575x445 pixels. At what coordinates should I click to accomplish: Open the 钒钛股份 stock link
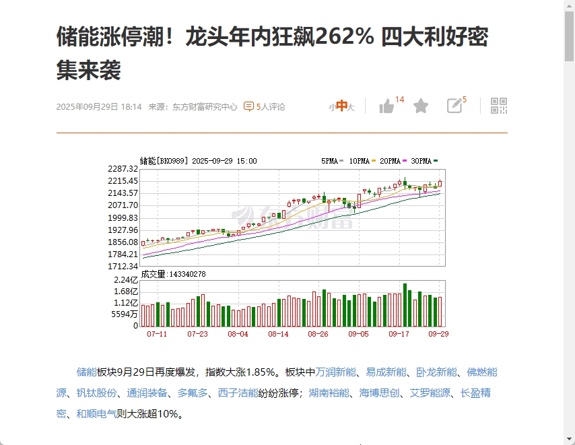(96, 393)
